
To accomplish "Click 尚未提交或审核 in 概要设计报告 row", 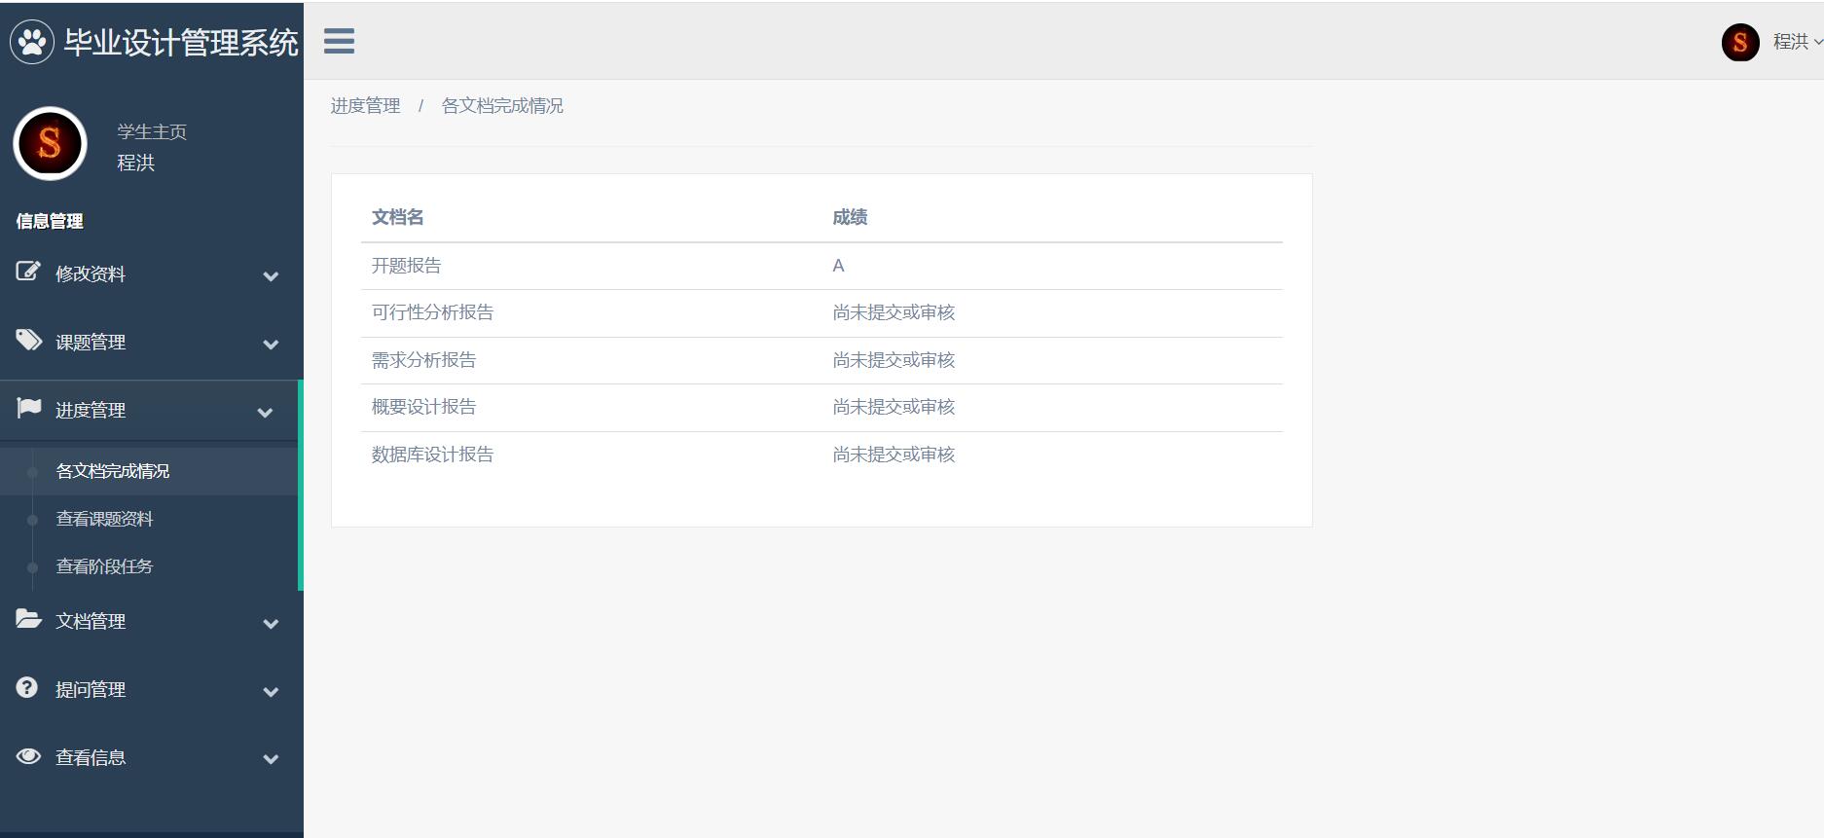I will pos(894,407).
